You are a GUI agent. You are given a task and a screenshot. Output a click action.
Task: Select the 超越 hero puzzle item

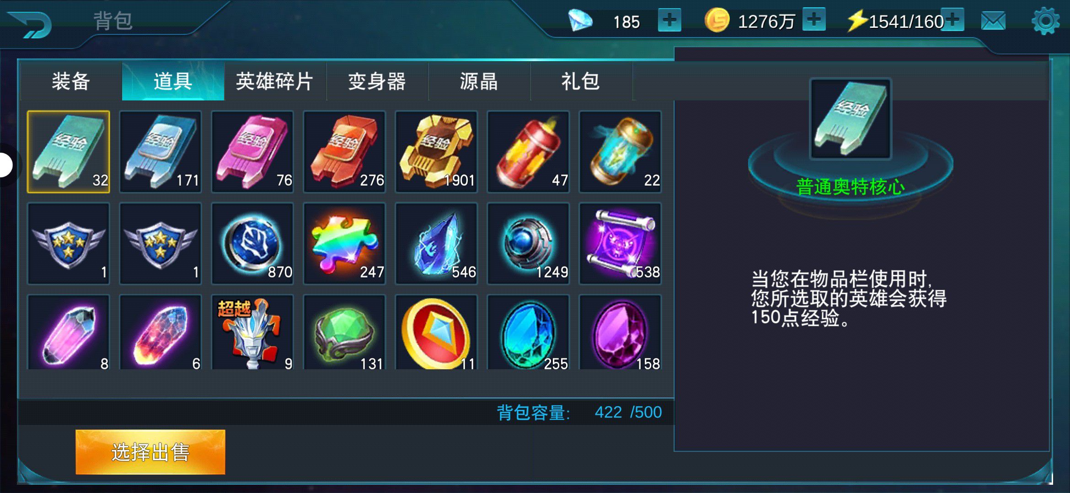(x=252, y=332)
